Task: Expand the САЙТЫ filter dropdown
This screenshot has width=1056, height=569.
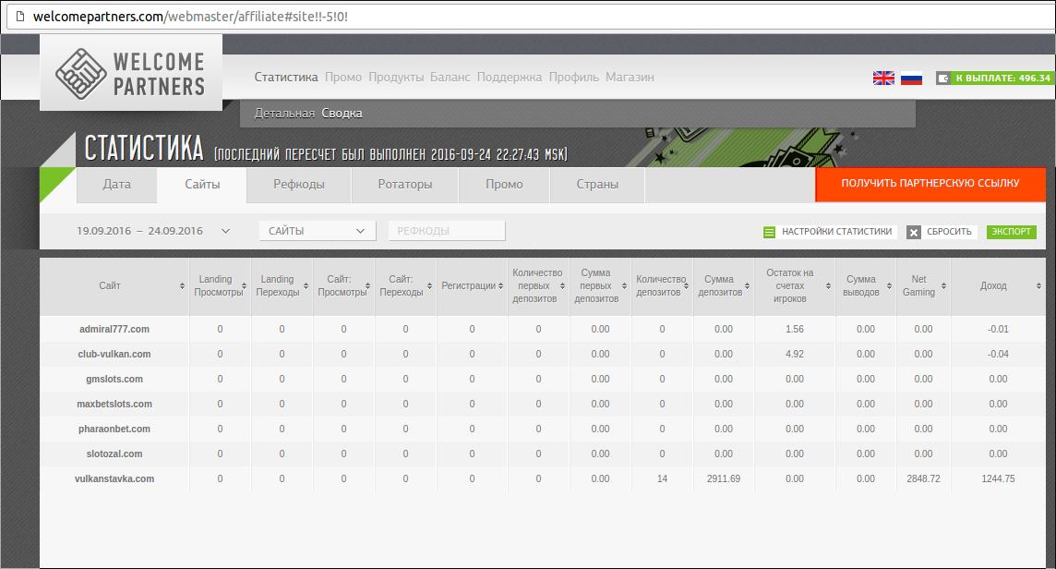Action: point(318,231)
